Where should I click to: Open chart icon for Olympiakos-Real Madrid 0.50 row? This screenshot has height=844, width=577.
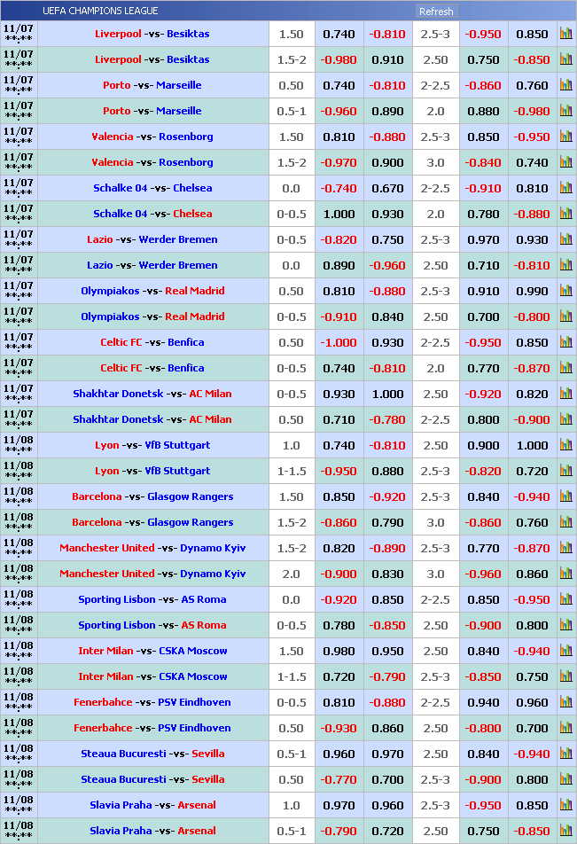click(x=565, y=292)
